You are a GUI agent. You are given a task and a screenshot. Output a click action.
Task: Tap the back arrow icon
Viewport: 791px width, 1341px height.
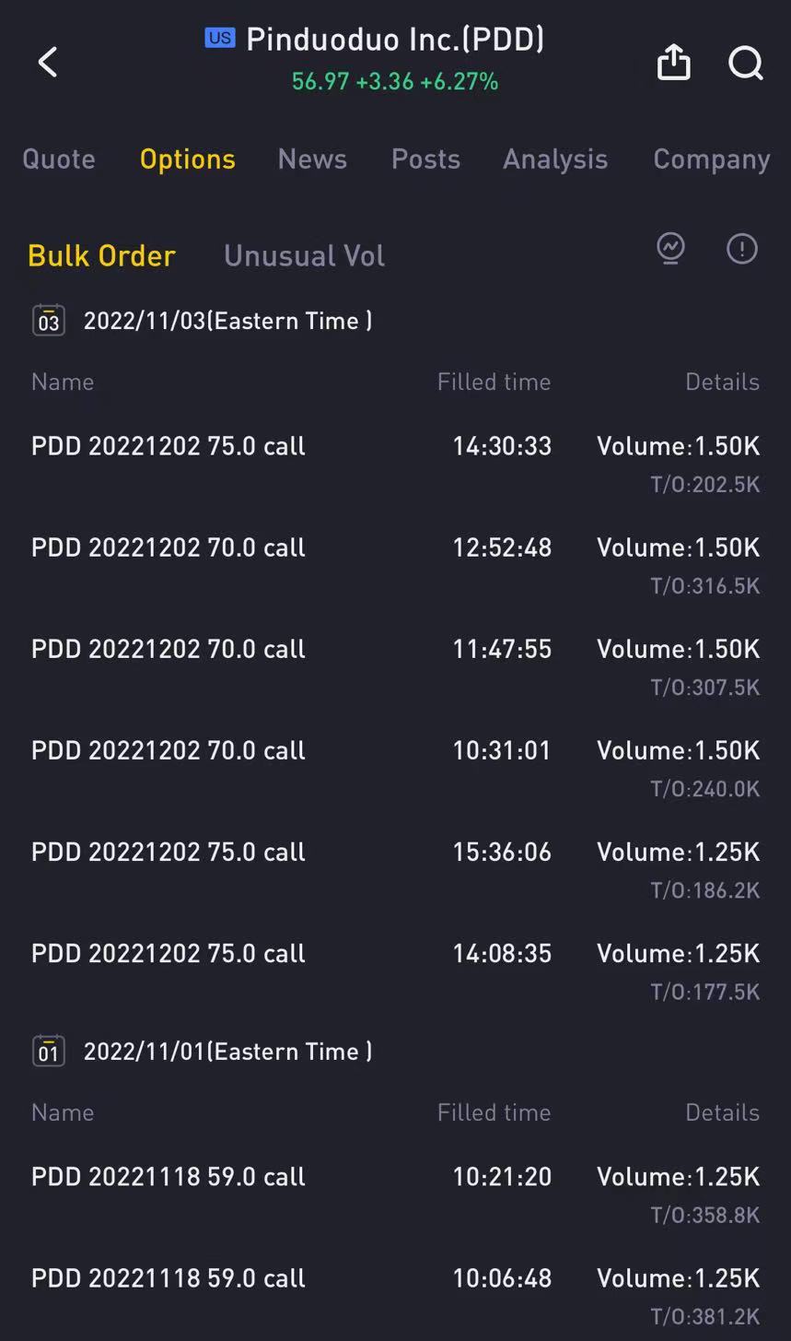48,63
